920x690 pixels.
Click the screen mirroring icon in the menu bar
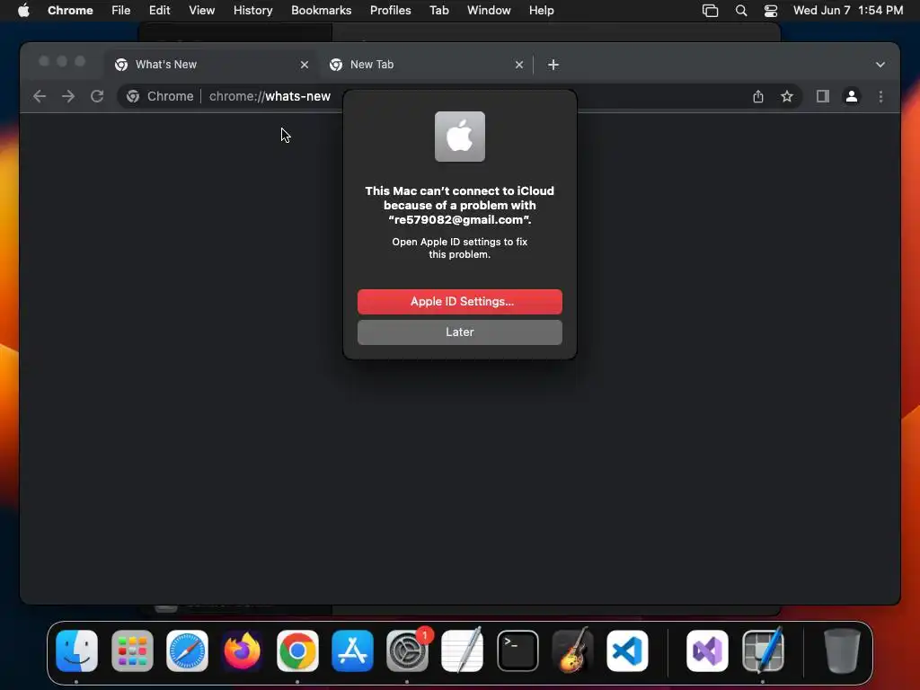coord(710,10)
